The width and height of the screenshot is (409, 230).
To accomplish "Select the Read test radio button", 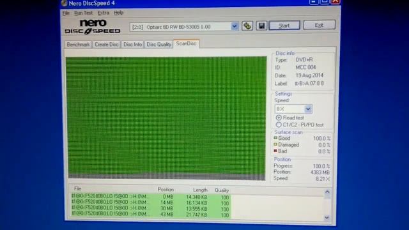I will coord(279,118).
